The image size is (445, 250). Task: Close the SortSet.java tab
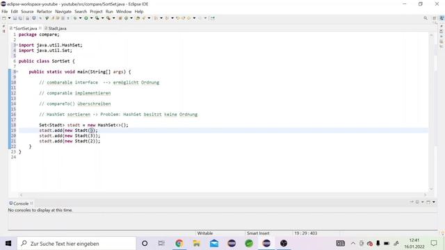[x=40, y=28]
